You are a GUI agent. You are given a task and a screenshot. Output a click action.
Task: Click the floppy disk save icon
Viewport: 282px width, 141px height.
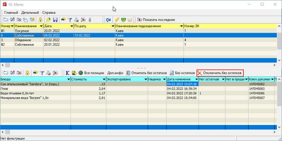55,20
